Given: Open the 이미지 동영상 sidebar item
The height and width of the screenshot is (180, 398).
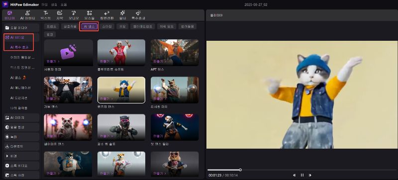Looking at the screenshot, I should 22,58.
